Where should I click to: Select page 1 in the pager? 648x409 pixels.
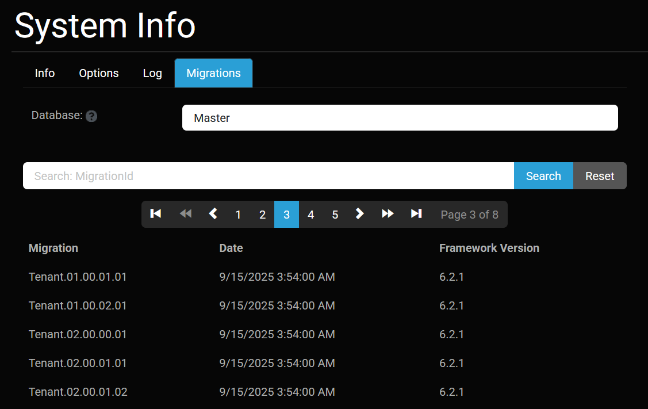tap(238, 215)
